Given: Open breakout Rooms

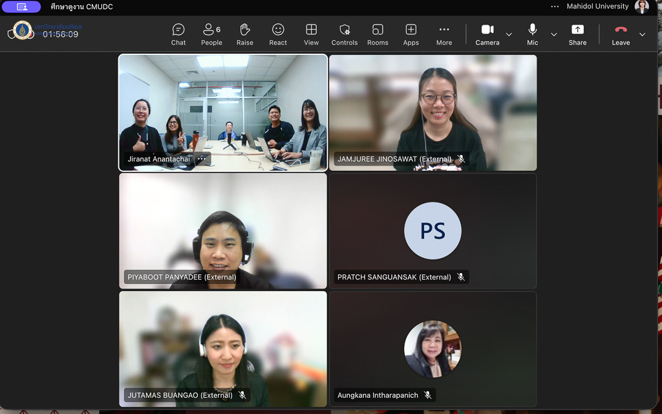Looking at the screenshot, I should click(378, 34).
